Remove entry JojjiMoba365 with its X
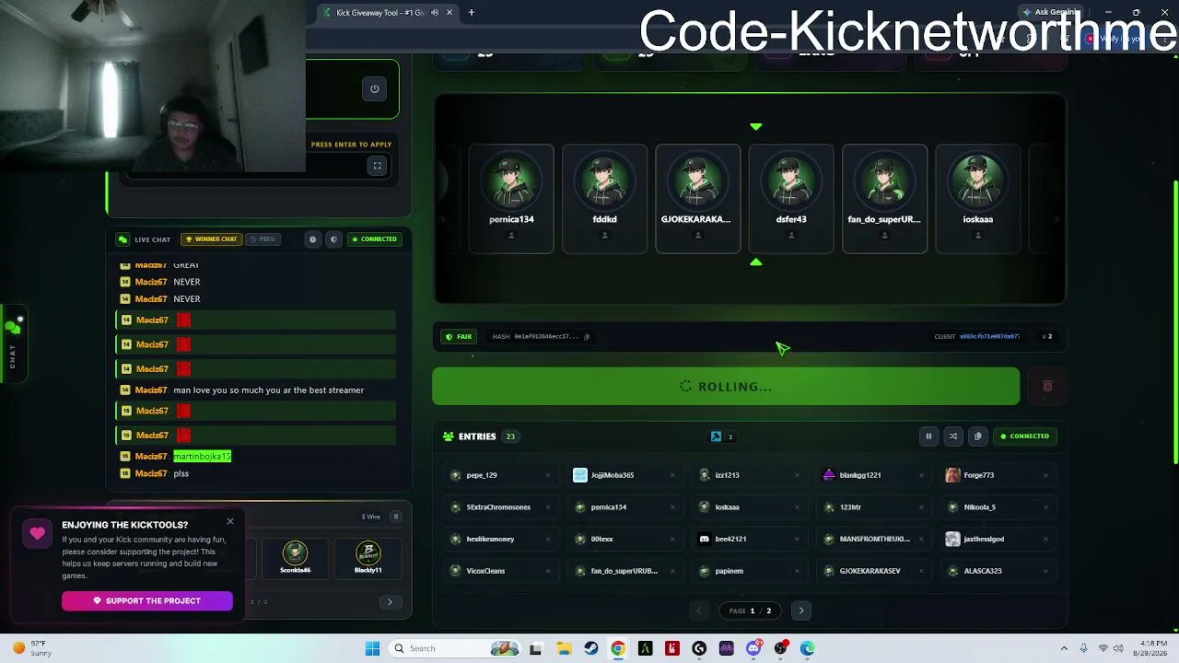The height and width of the screenshot is (663, 1179). (672, 475)
